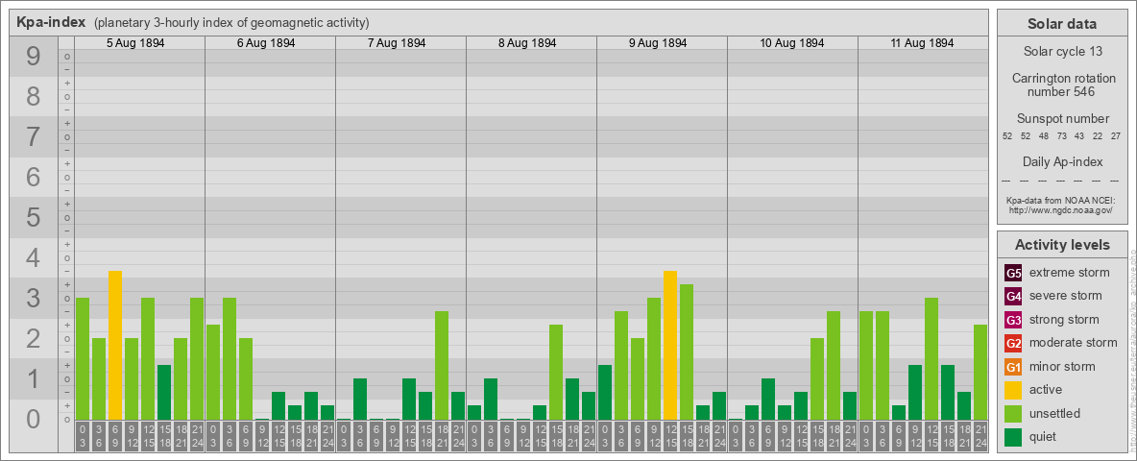Screen dimensions: 1137x461
Task: Select the G3 strong storm legend icon
Action: 1014,321
